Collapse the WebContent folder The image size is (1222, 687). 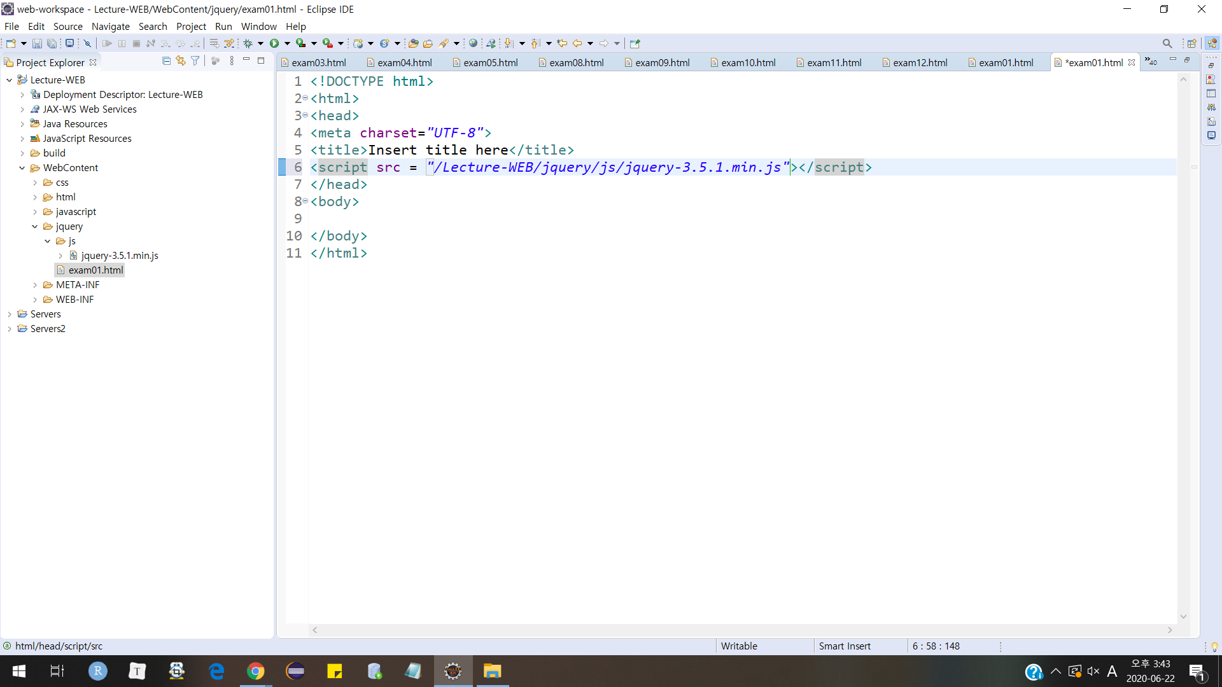22,168
